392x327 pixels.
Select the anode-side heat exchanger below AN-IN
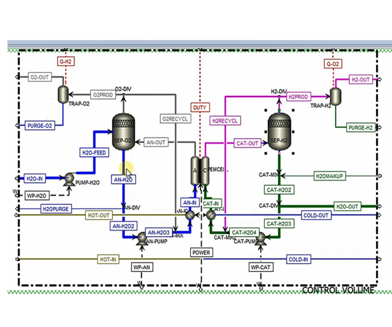tap(190, 215)
